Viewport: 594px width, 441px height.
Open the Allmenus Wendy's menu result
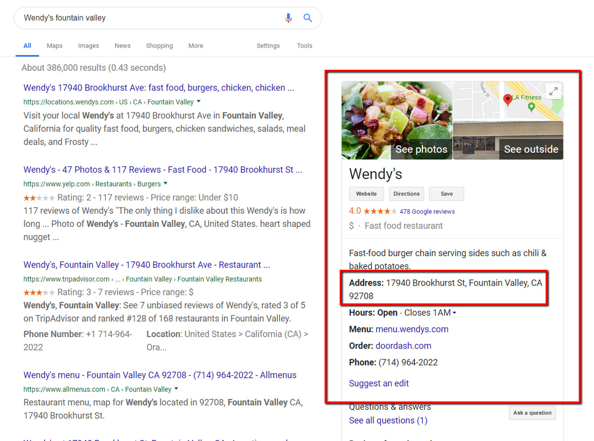pos(160,375)
